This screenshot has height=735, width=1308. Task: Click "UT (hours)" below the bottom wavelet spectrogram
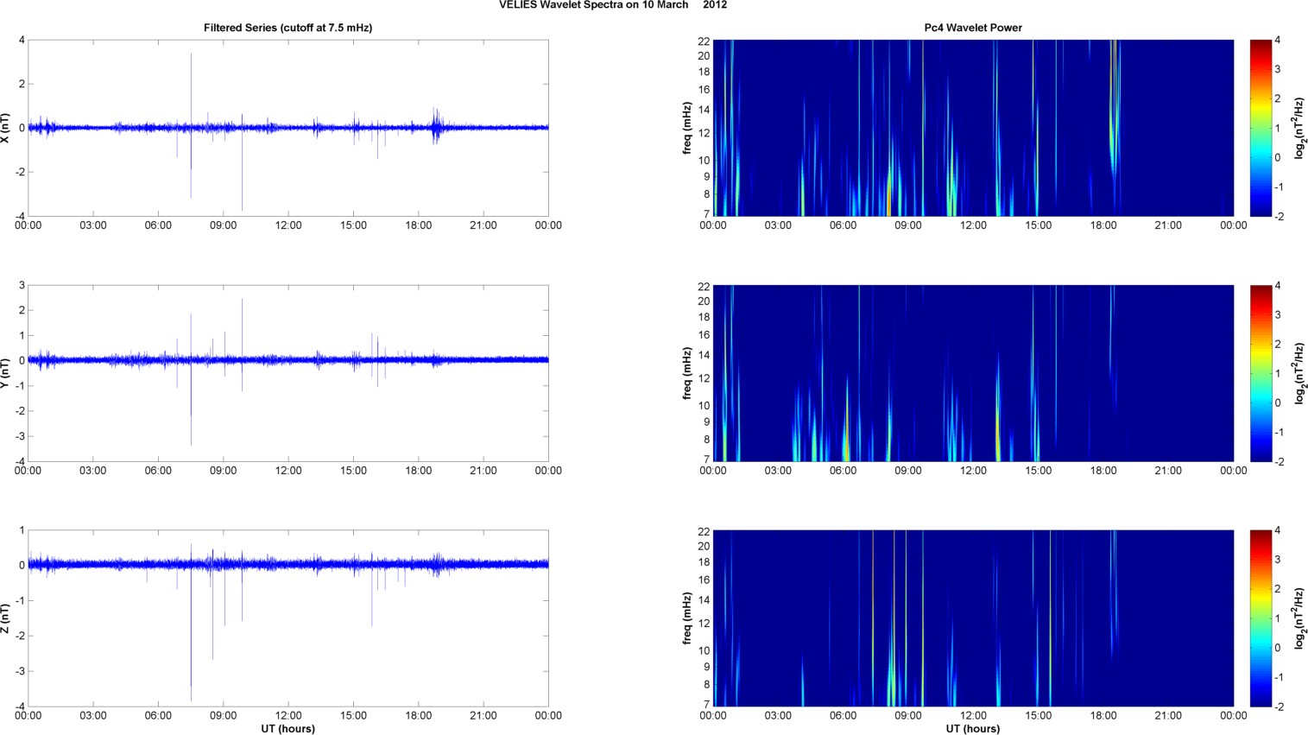[973, 729]
